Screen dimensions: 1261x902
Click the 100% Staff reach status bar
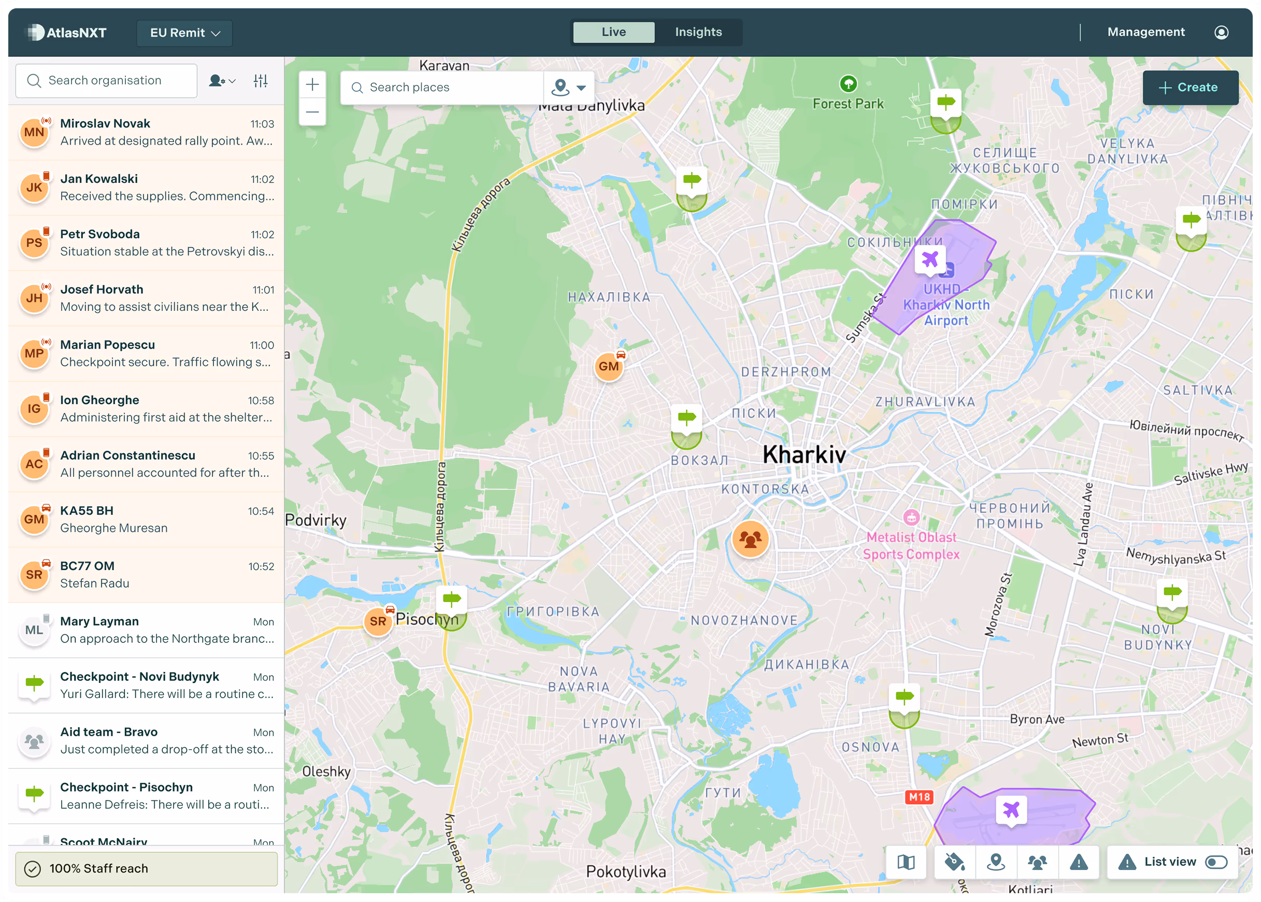click(147, 868)
